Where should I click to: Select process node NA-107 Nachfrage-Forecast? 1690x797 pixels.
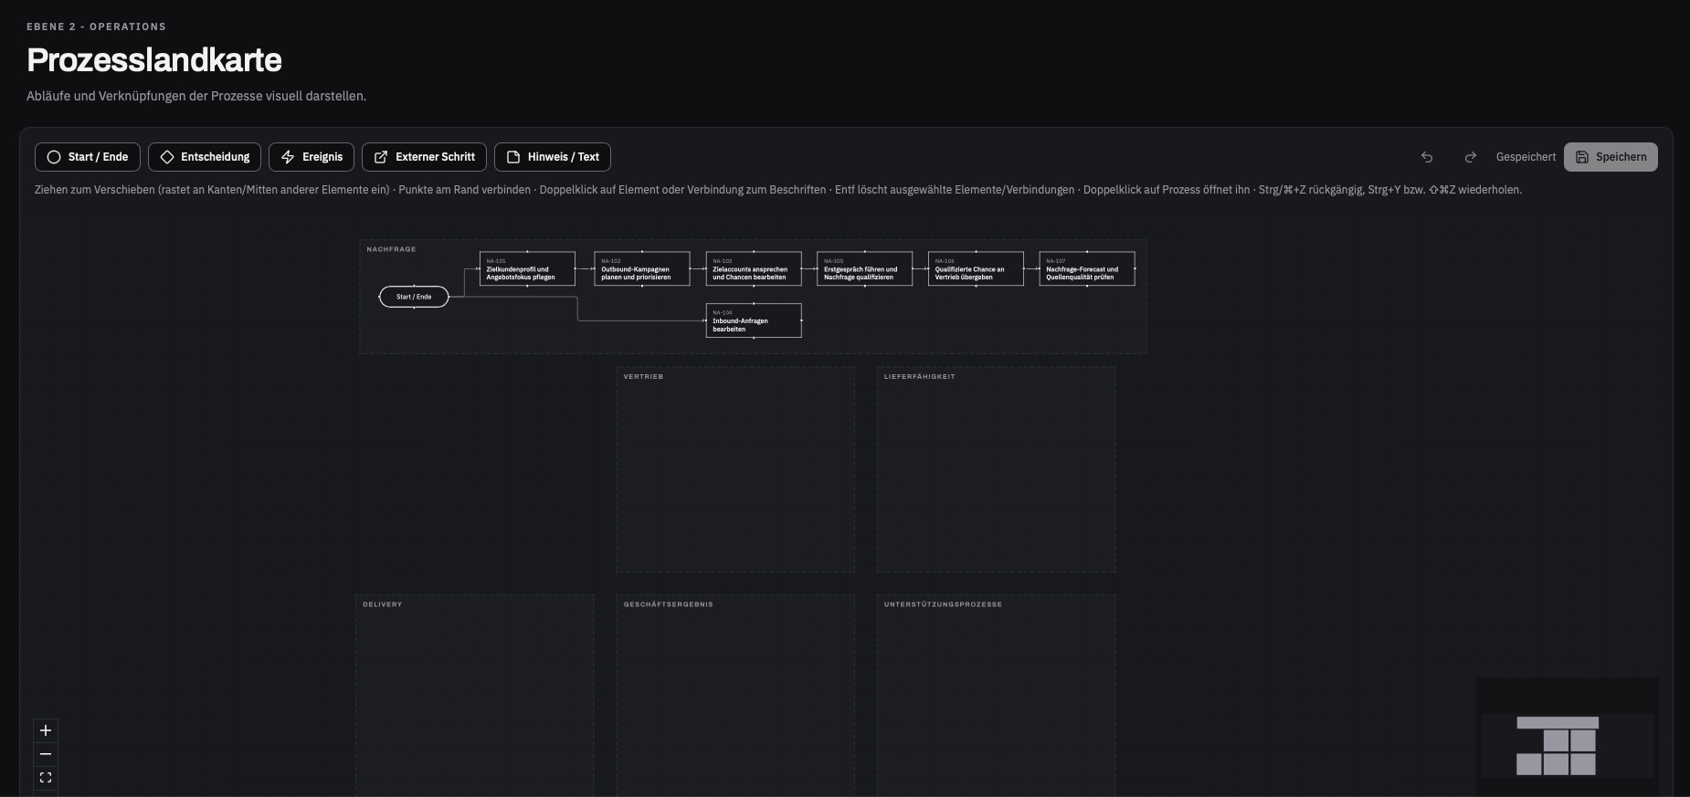pyautogui.click(x=1087, y=268)
